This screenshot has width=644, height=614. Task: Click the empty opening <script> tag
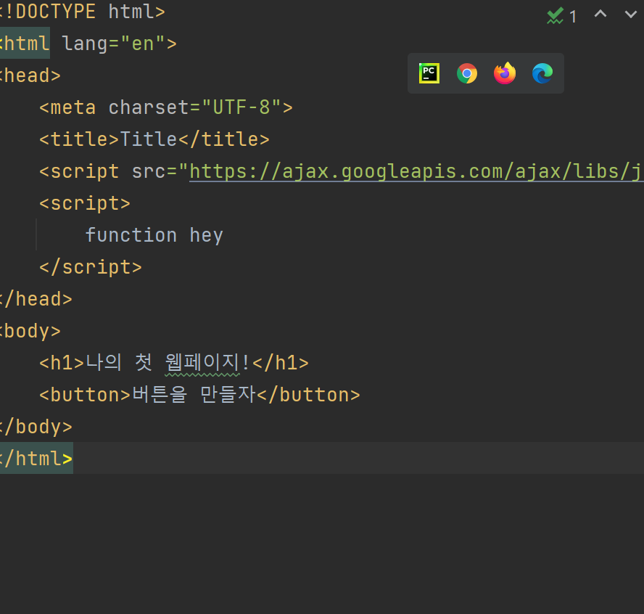click(x=85, y=203)
